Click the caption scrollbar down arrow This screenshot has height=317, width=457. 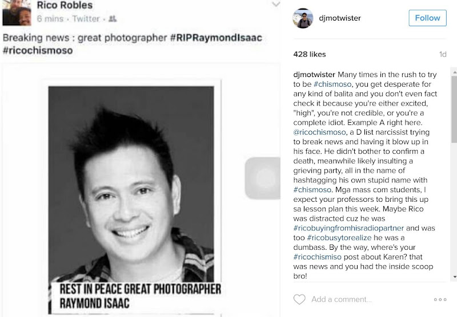coord(454,277)
